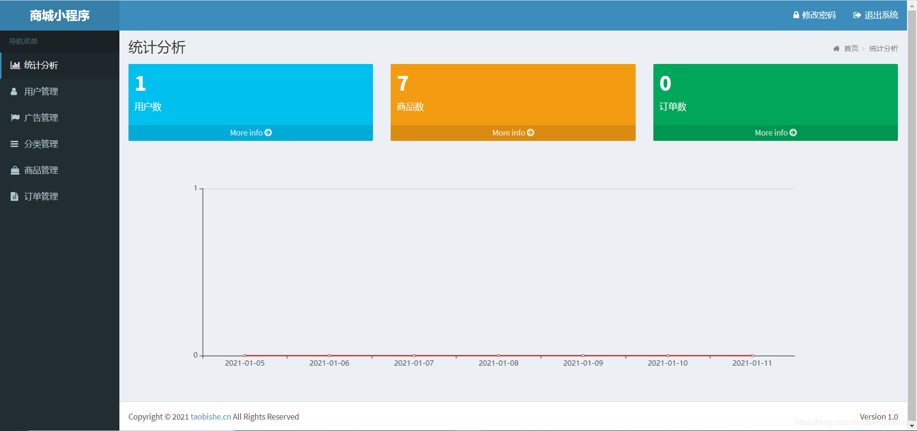Click the 首页 breadcrumb link

(x=851, y=49)
